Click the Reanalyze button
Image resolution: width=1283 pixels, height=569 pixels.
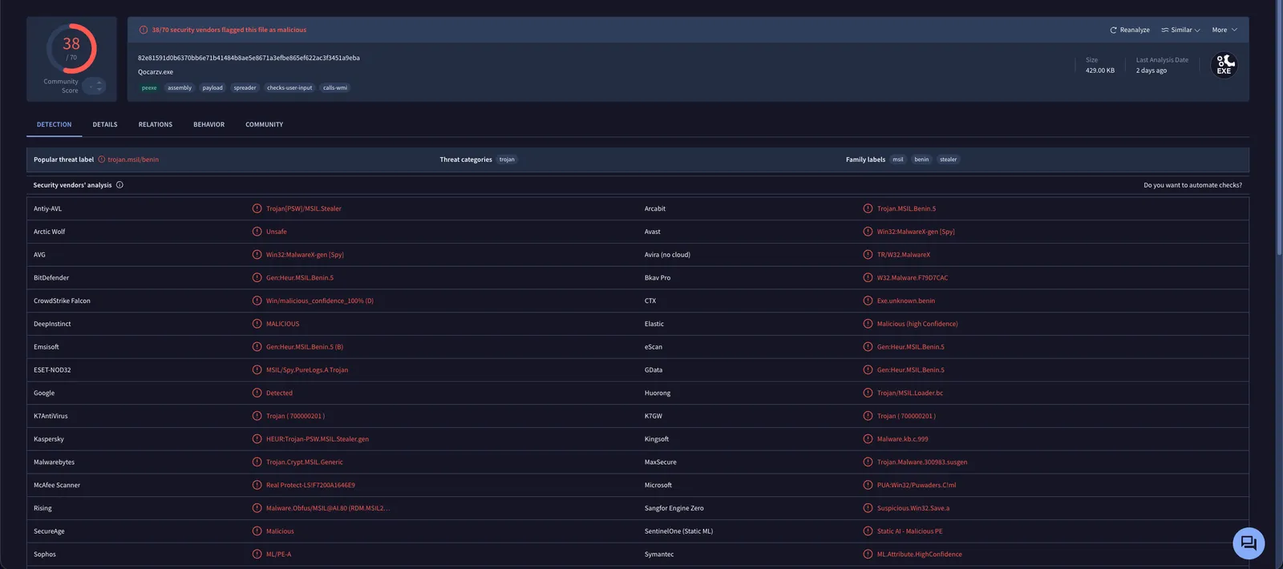coord(1129,30)
